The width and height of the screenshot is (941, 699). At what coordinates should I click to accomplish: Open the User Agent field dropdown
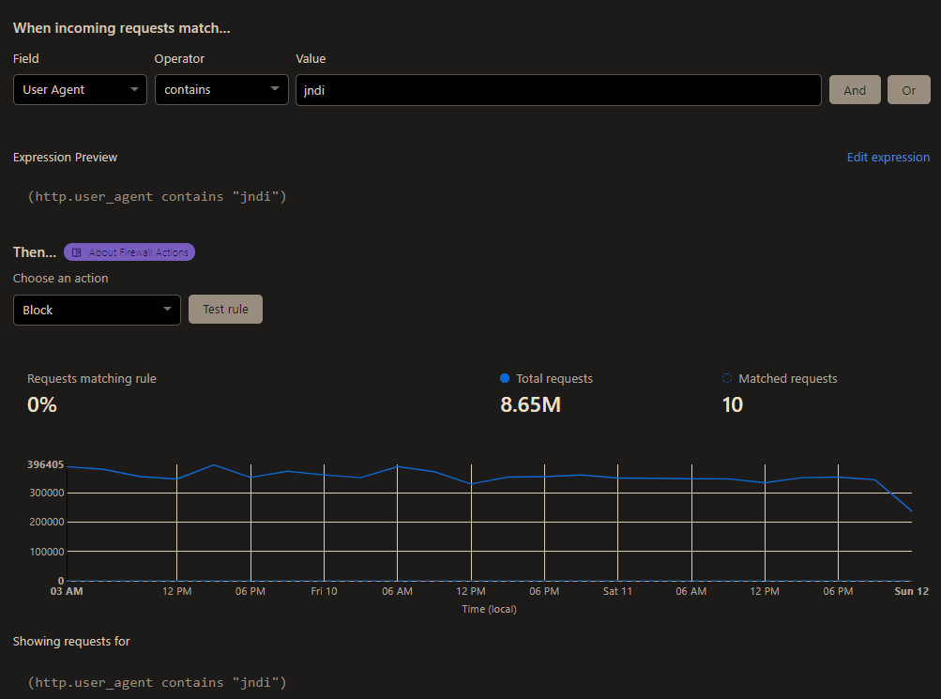click(x=80, y=89)
